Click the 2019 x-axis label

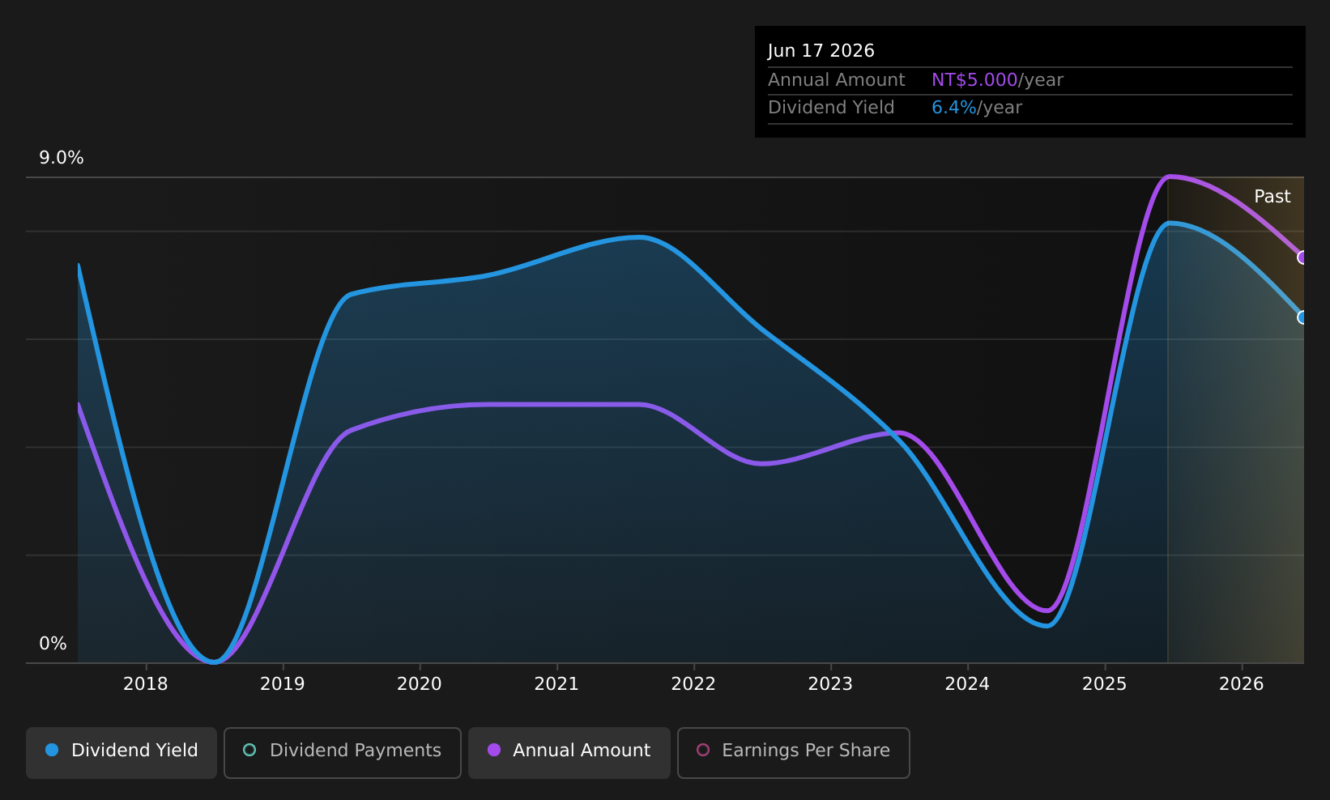coord(283,684)
